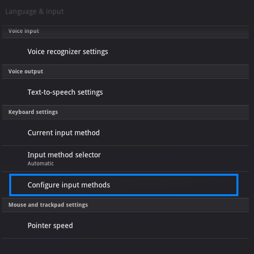The height and width of the screenshot is (254, 254).
Task: Click the Mouse and trackpad settings header
Action: tap(48, 205)
